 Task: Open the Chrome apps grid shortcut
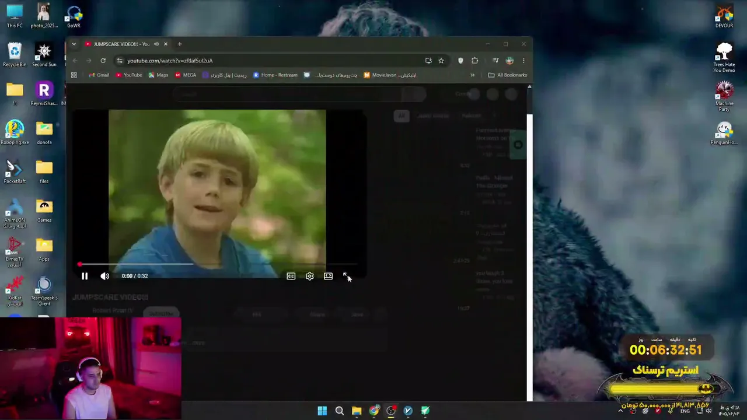coord(74,75)
